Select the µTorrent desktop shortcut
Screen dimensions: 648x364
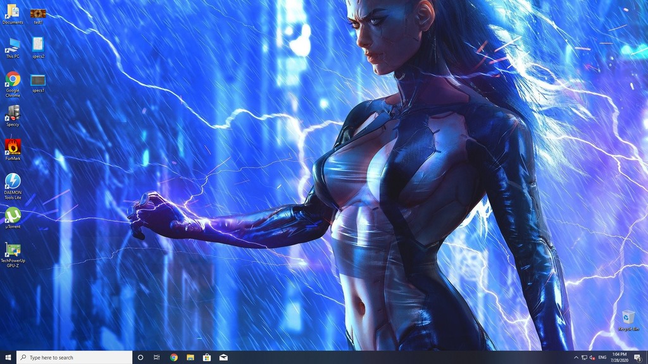(x=13, y=218)
